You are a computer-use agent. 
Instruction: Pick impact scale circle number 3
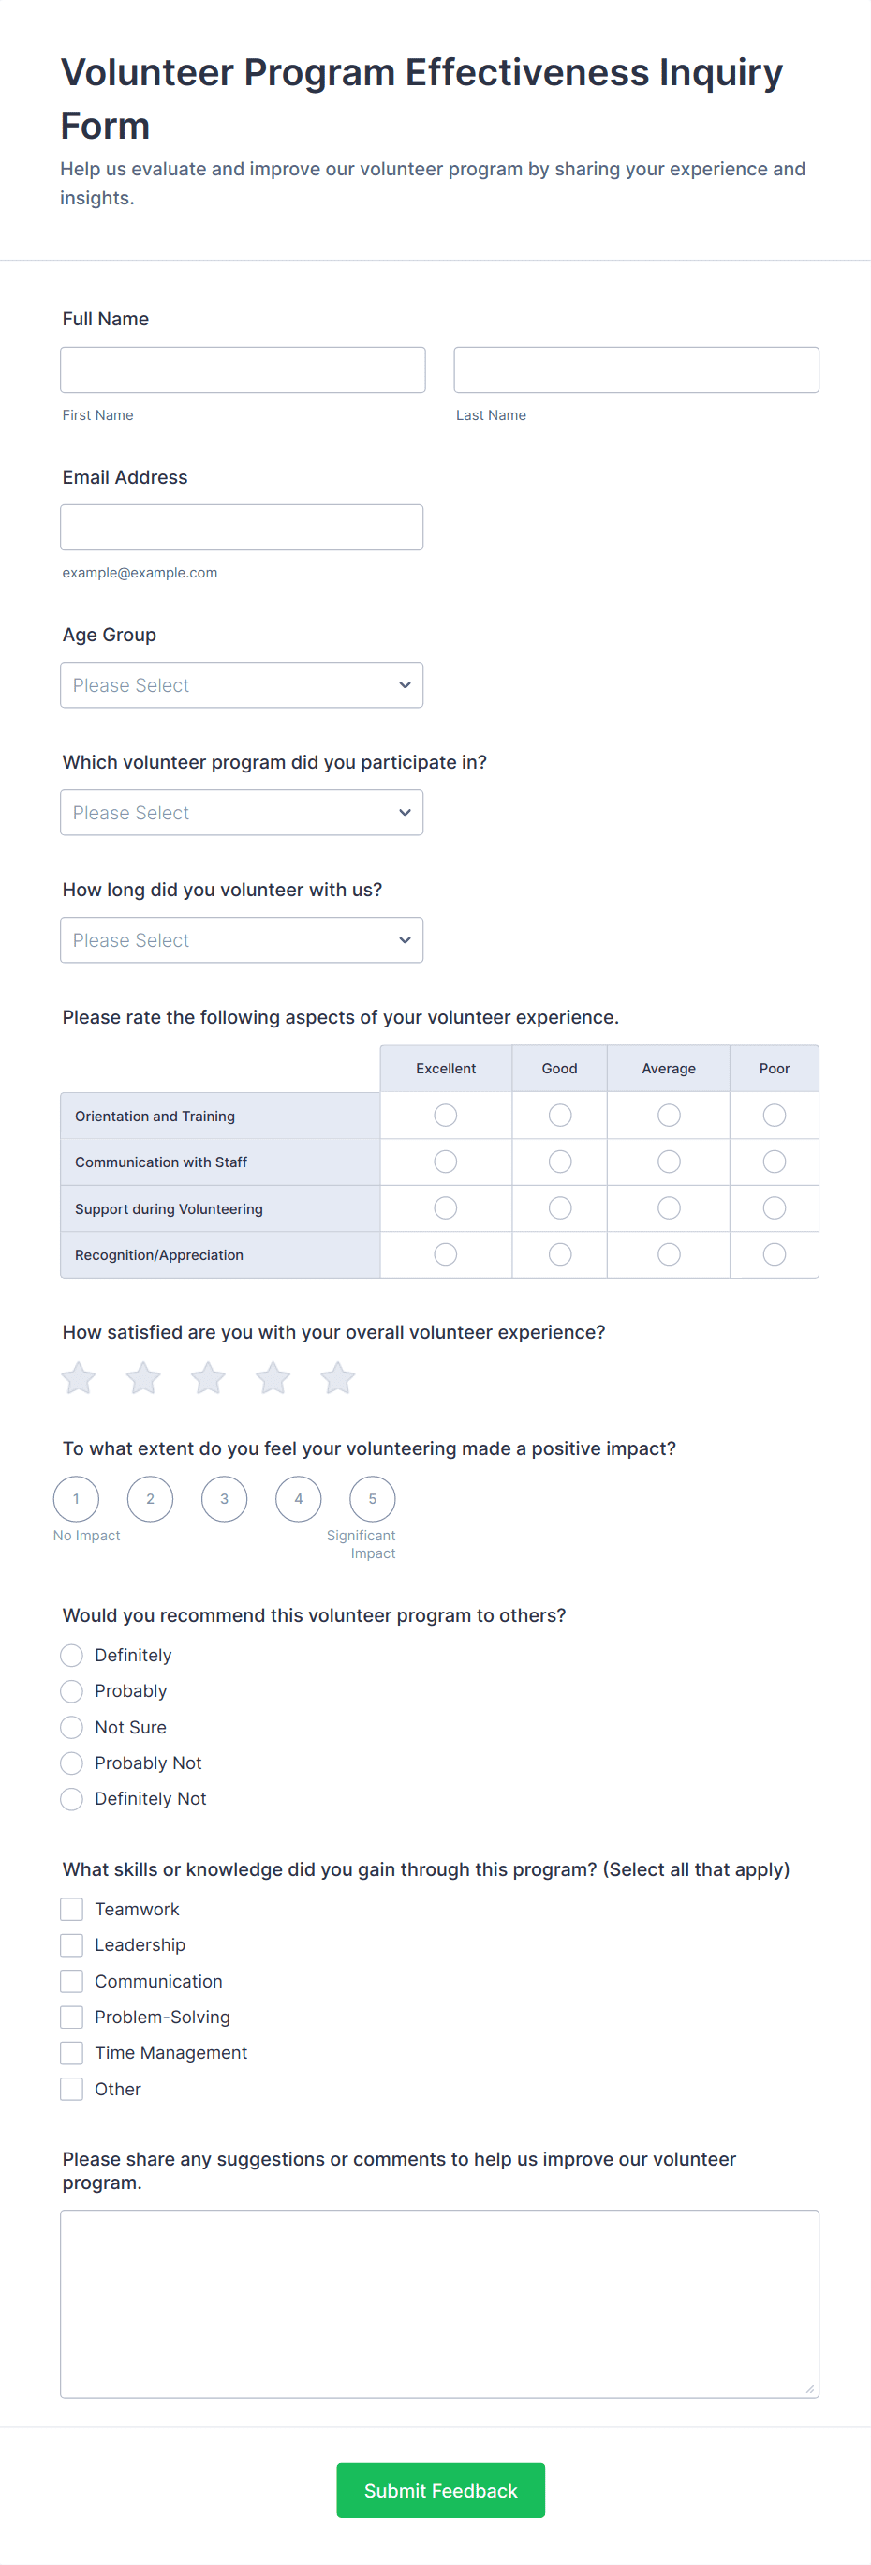225,1498
